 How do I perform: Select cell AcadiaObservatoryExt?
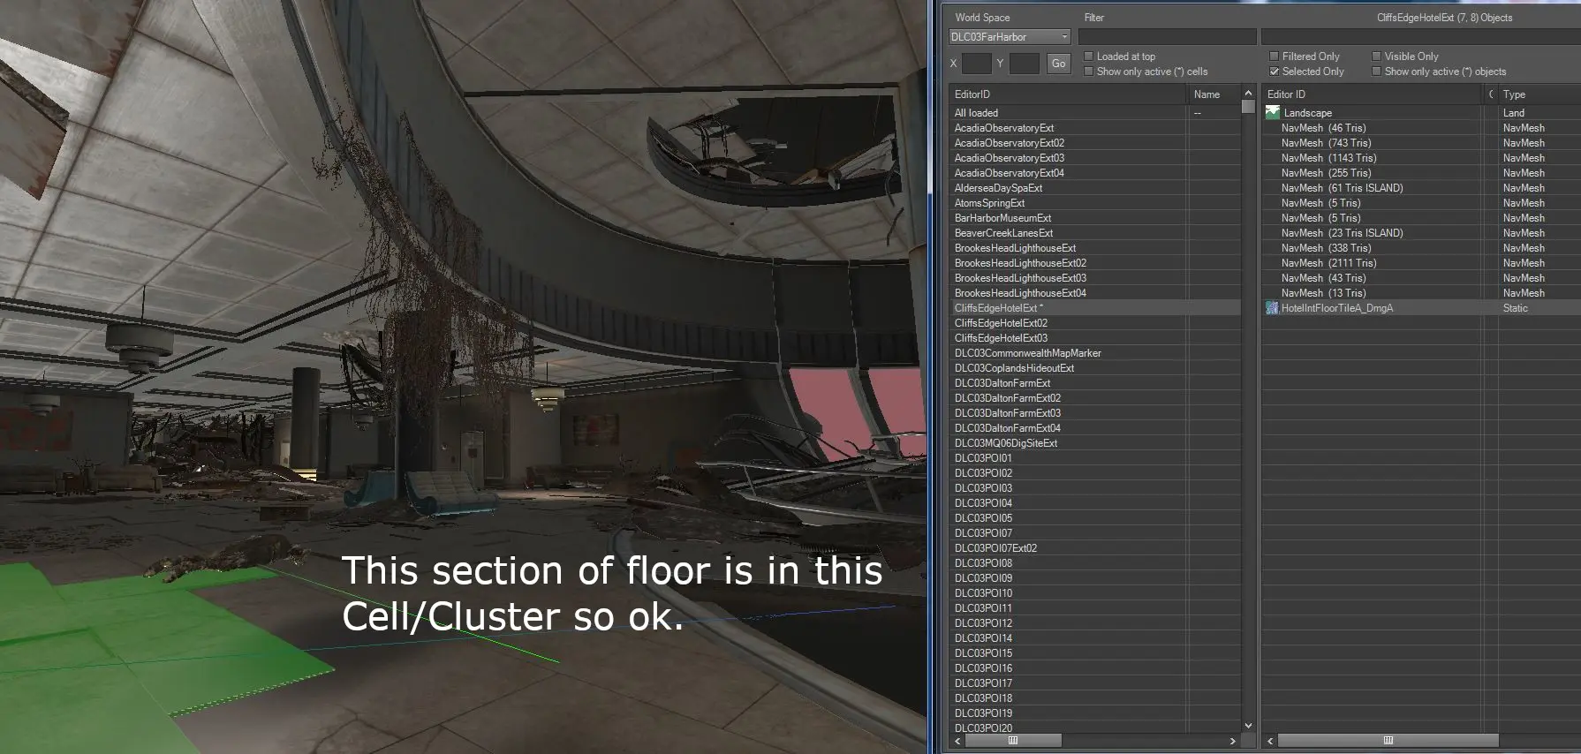click(1094, 128)
